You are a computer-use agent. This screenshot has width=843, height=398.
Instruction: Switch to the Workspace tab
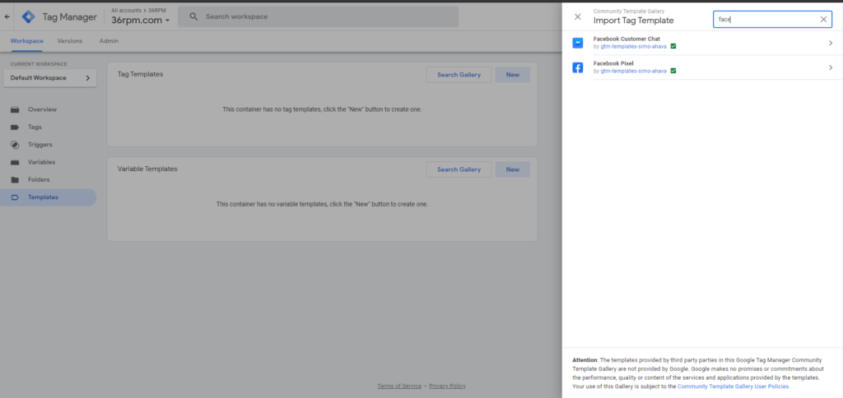[x=27, y=41]
